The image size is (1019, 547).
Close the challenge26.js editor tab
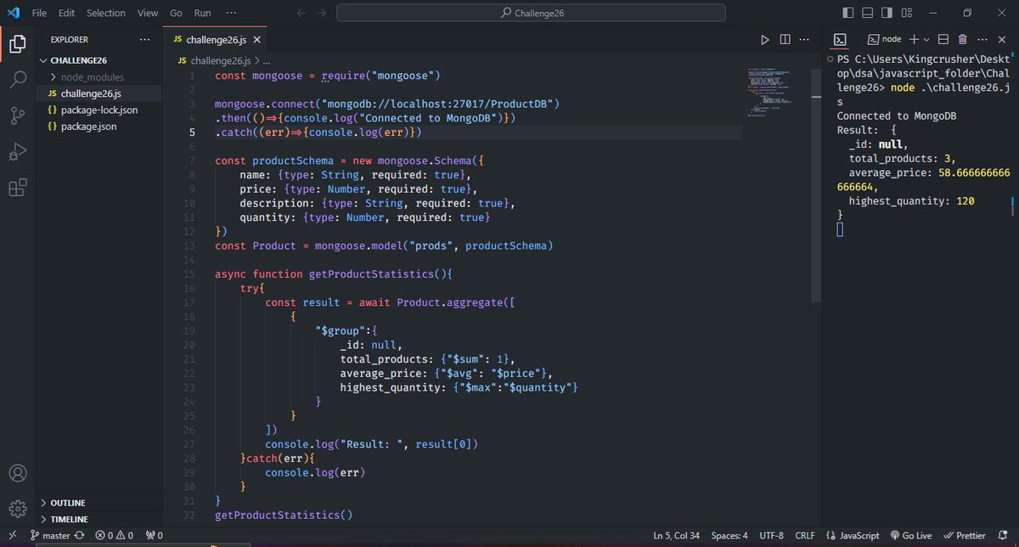pyautogui.click(x=256, y=40)
